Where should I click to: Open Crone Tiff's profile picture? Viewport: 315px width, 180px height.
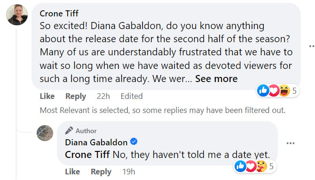tap(17, 15)
